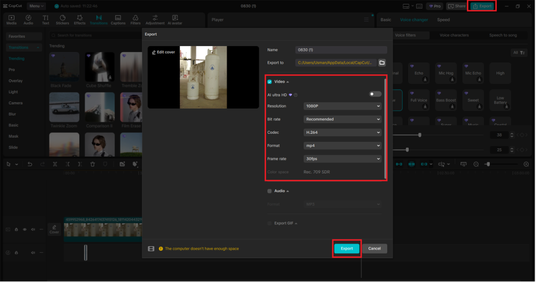Collapse the Audio section arrow
The image size is (536, 282).
click(x=287, y=191)
